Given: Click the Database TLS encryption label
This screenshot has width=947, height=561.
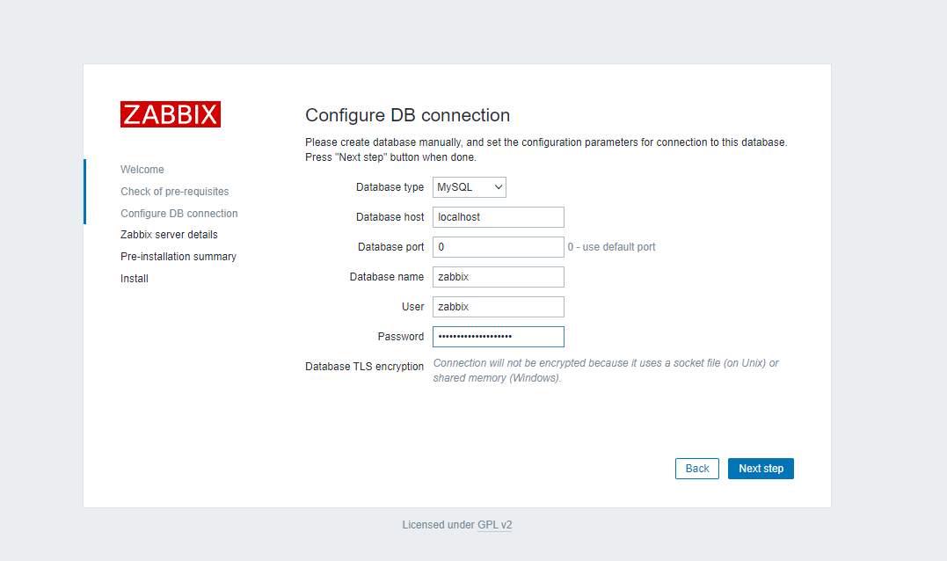Looking at the screenshot, I should point(364,367).
